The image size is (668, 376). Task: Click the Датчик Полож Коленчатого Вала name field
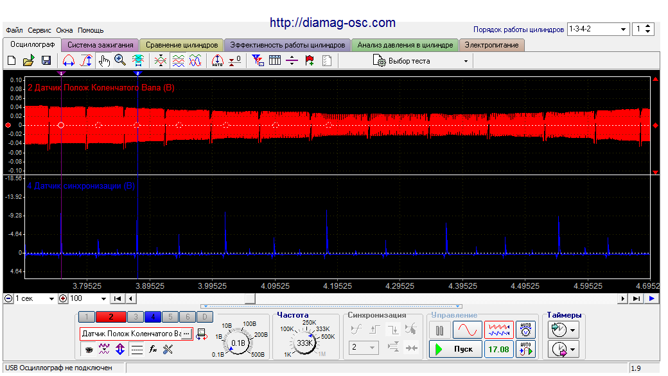[136, 334]
